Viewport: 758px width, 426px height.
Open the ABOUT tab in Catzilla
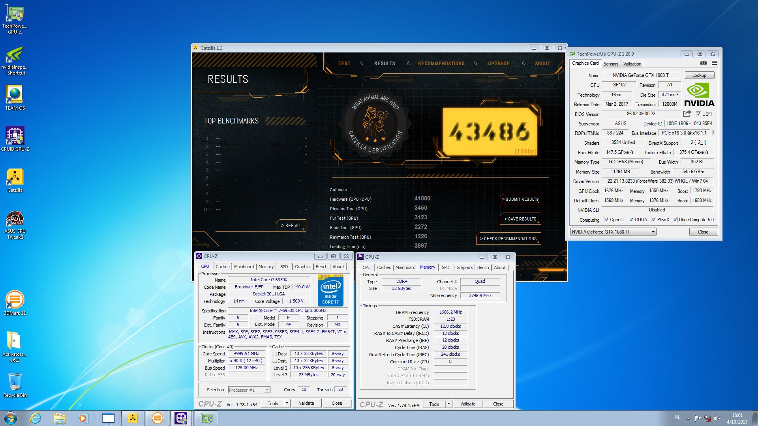[x=542, y=64]
